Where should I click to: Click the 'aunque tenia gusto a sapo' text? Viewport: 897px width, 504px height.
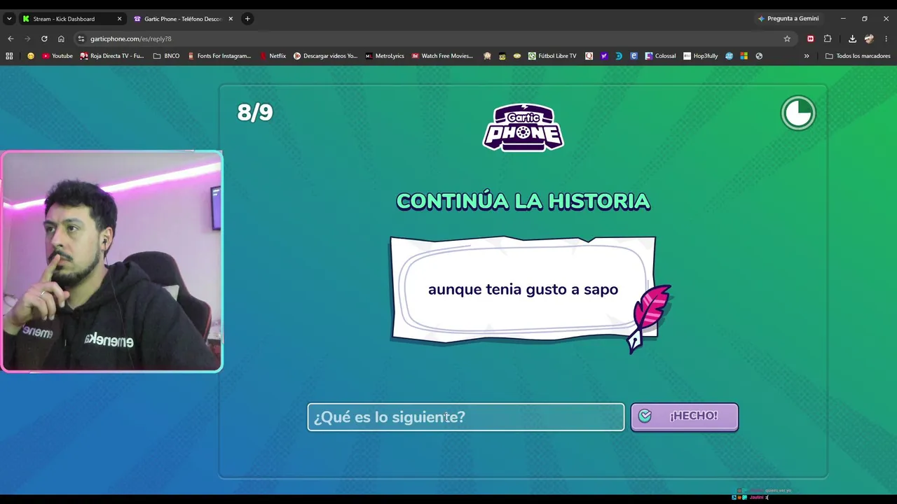click(523, 289)
